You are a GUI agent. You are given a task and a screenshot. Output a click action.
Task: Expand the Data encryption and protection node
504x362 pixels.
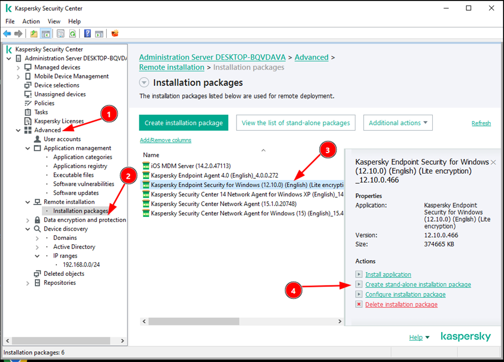tap(28, 220)
